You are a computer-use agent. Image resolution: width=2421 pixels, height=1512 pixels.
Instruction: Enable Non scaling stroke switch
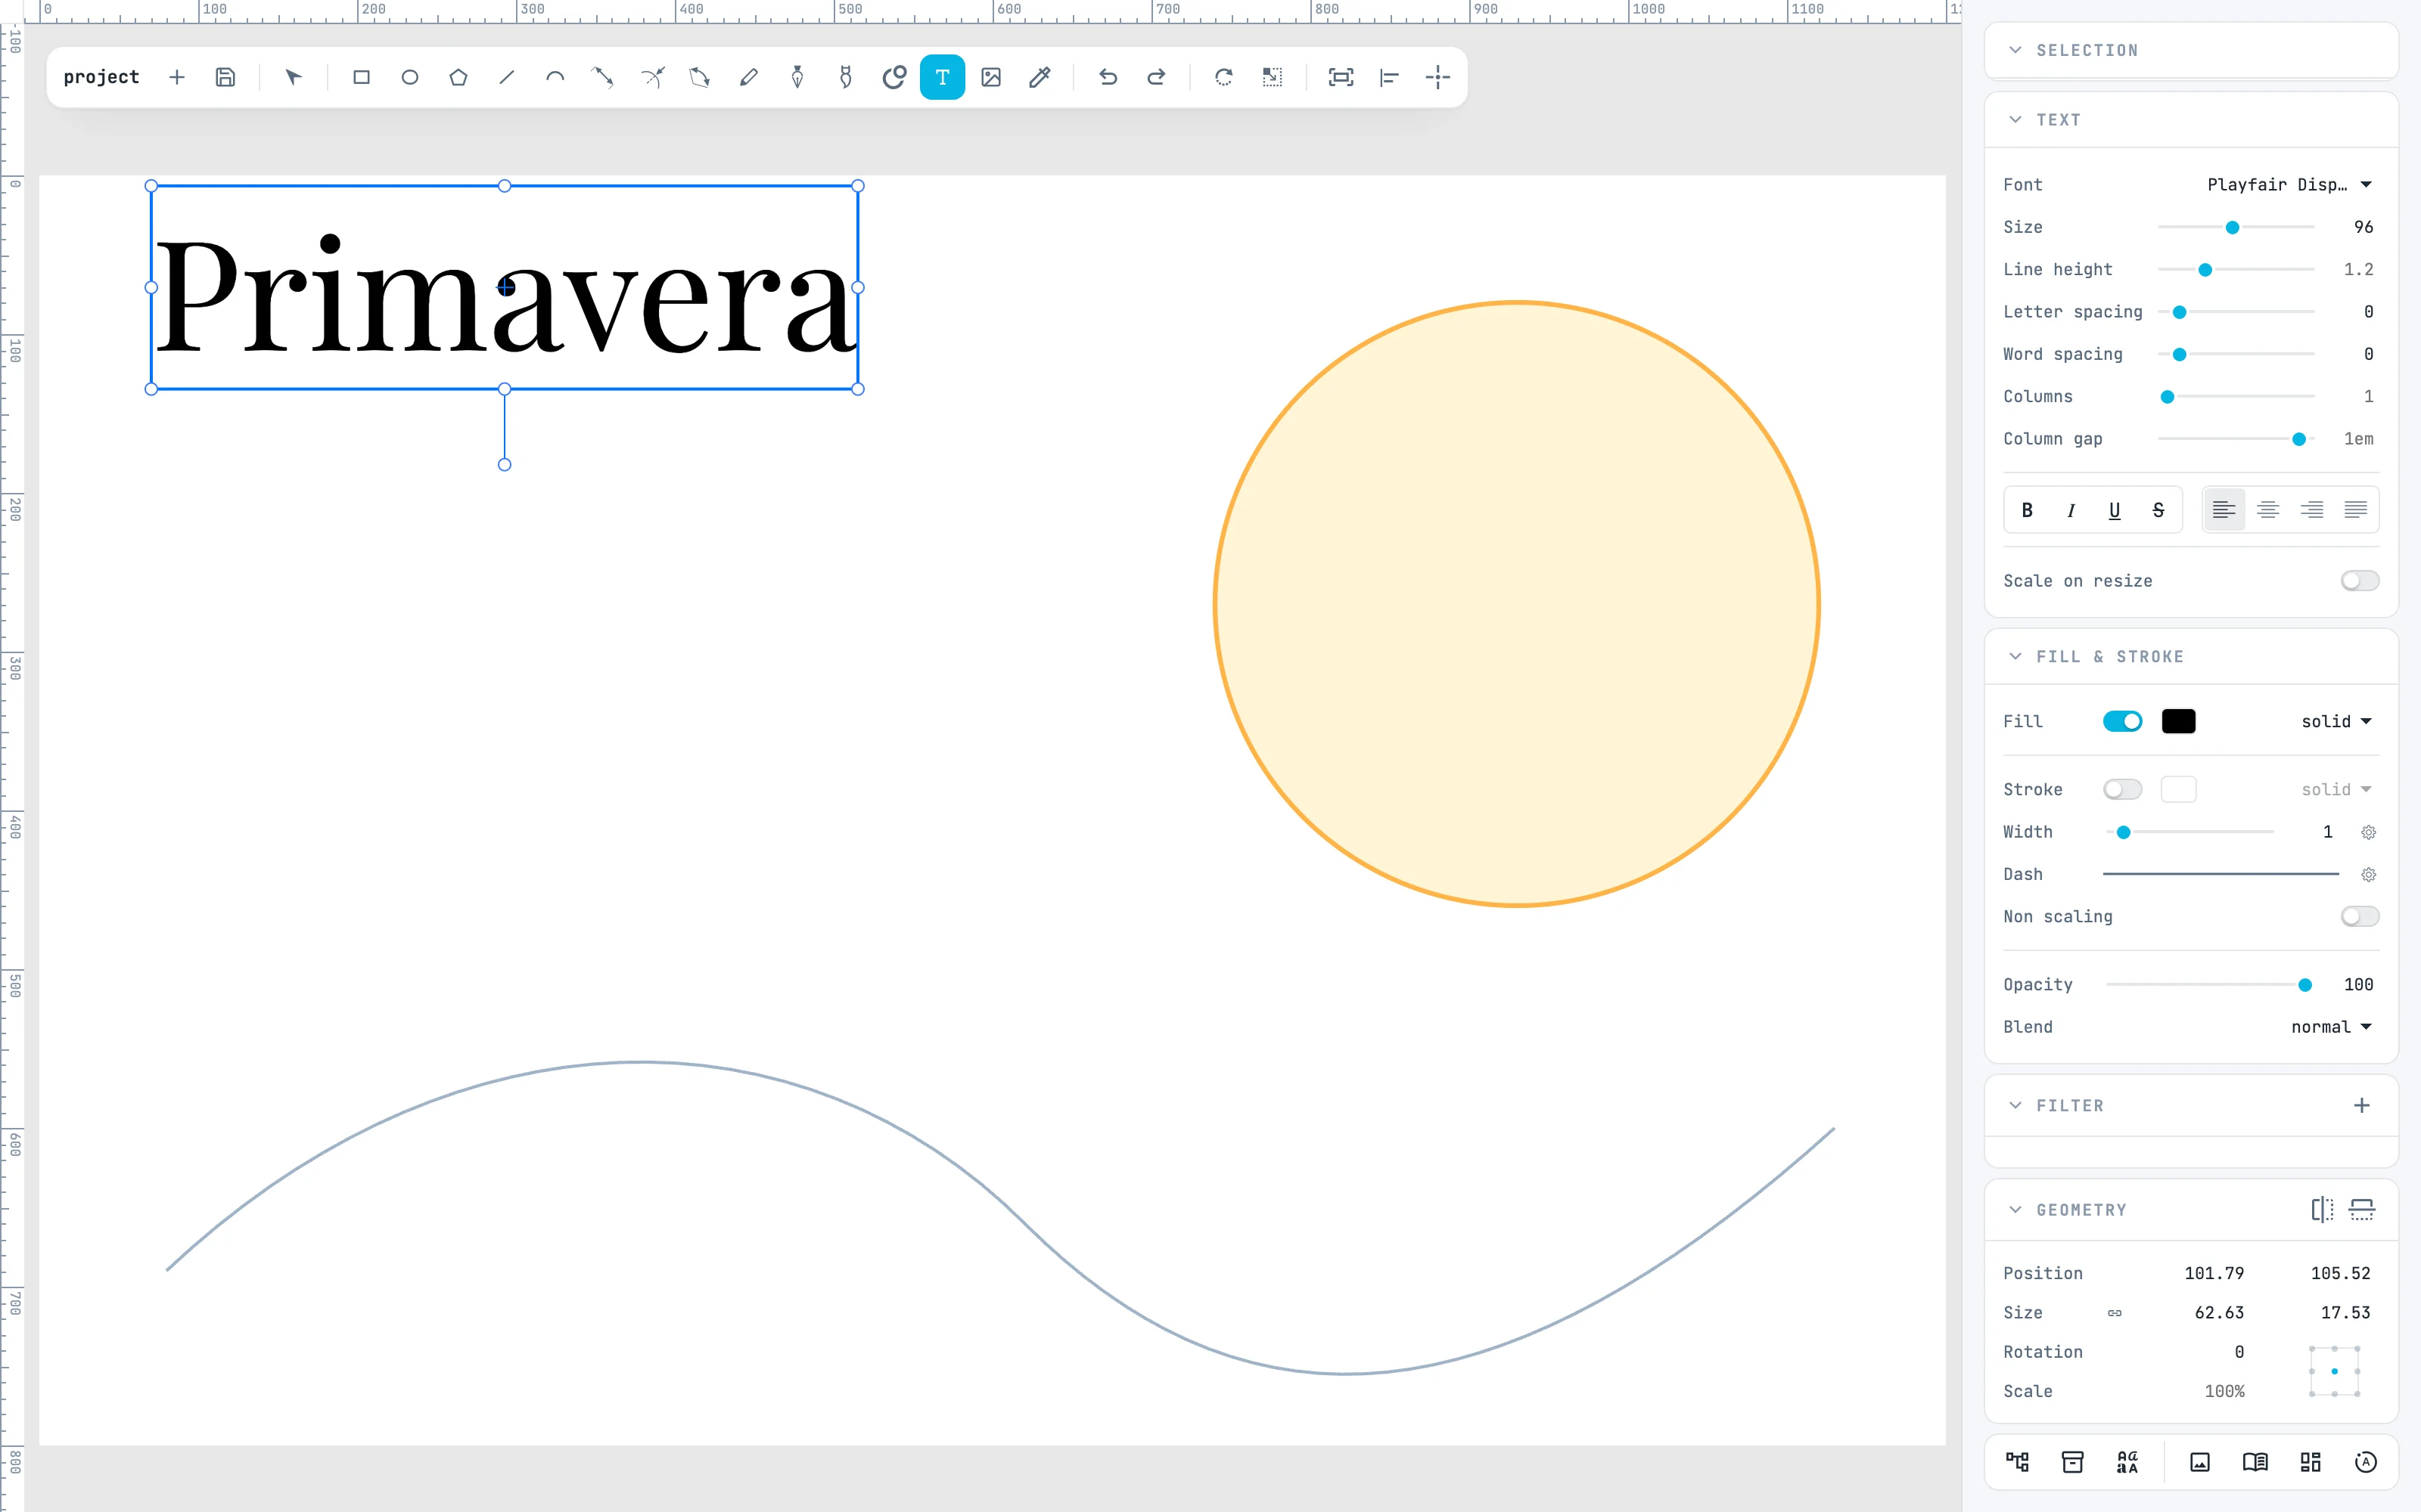[x=2360, y=916]
